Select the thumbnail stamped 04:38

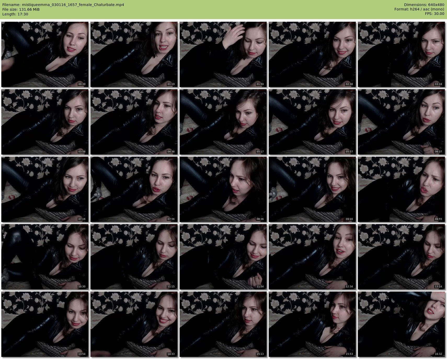(134, 122)
